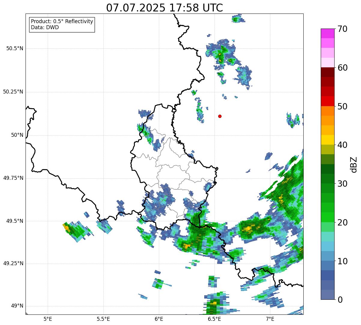Image resolution: width=361 pixels, height=325 pixels.
Task: Click the colorbar tick label 40
Action: pos(343,145)
